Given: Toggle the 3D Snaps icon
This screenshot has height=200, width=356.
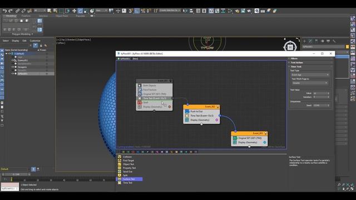Looking at the screenshot, I should 131,11.
